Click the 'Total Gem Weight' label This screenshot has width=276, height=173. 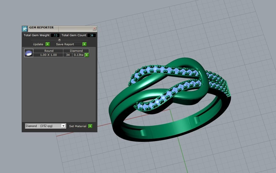point(37,35)
